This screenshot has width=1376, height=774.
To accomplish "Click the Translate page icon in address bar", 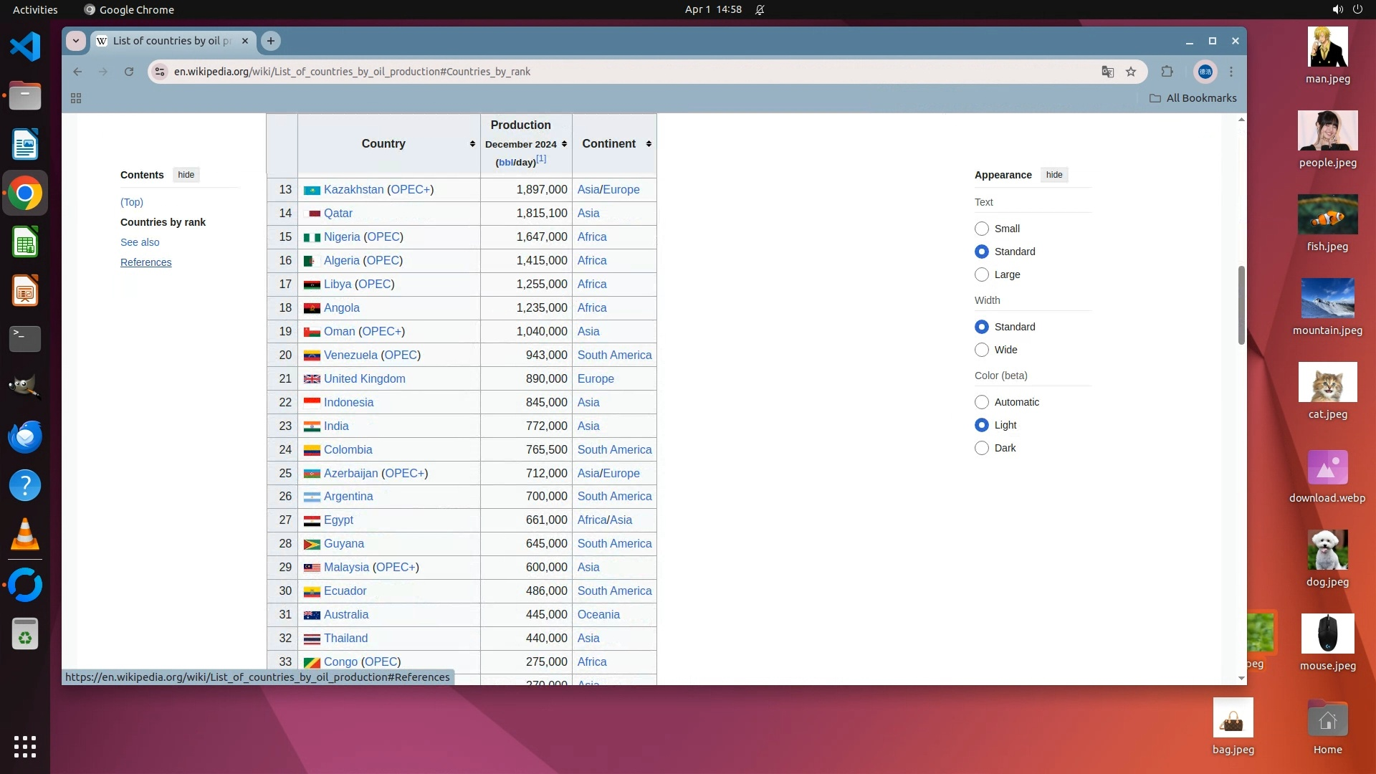I will click(1107, 72).
